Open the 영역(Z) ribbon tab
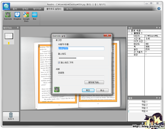 (25, 9)
